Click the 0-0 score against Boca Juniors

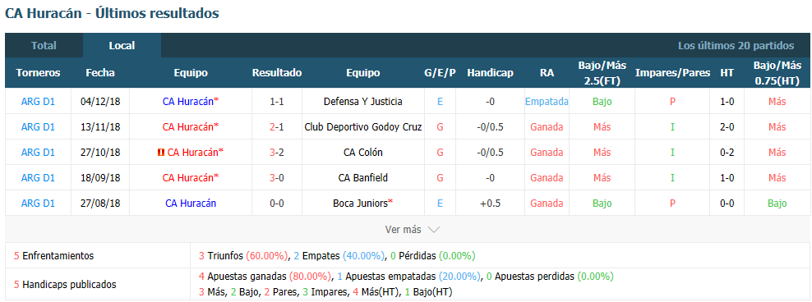click(276, 204)
